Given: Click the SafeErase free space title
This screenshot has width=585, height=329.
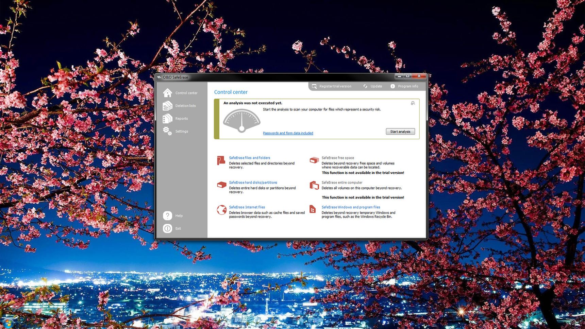Looking at the screenshot, I should [338, 158].
